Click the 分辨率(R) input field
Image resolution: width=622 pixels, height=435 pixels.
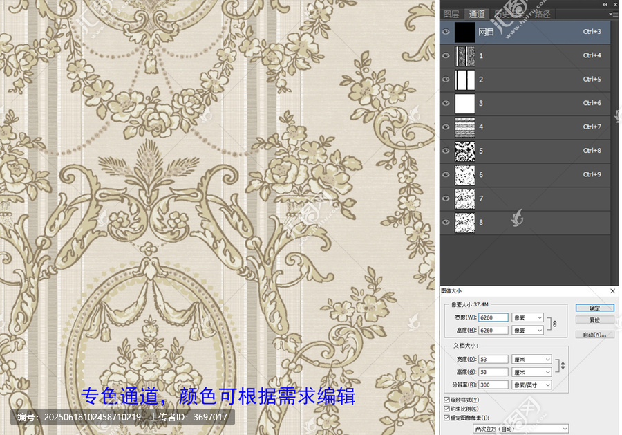[493, 385]
